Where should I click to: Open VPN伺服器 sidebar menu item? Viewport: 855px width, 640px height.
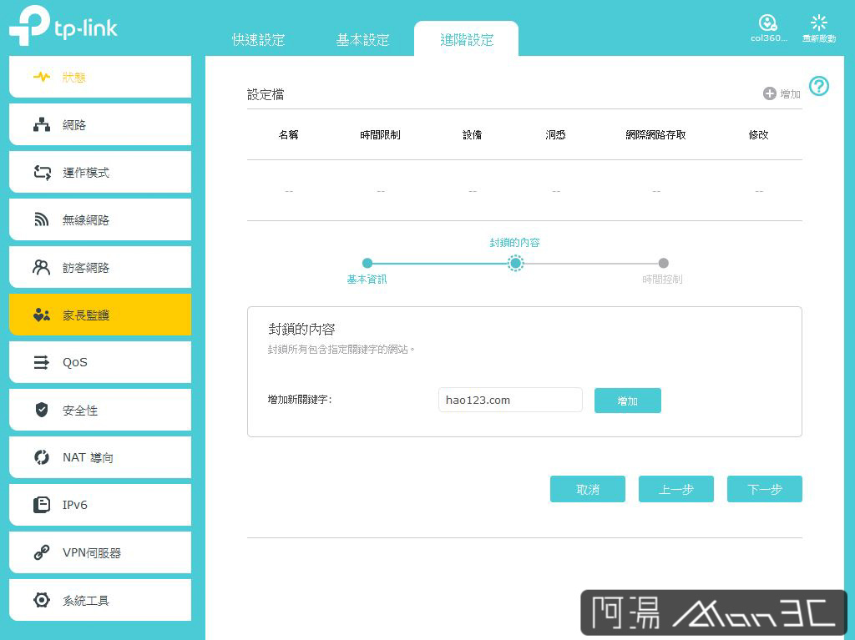tap(100, 552)
